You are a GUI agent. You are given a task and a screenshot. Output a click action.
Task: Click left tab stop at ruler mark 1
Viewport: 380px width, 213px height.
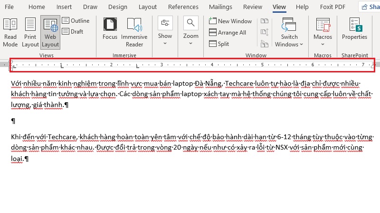[62, 66]
